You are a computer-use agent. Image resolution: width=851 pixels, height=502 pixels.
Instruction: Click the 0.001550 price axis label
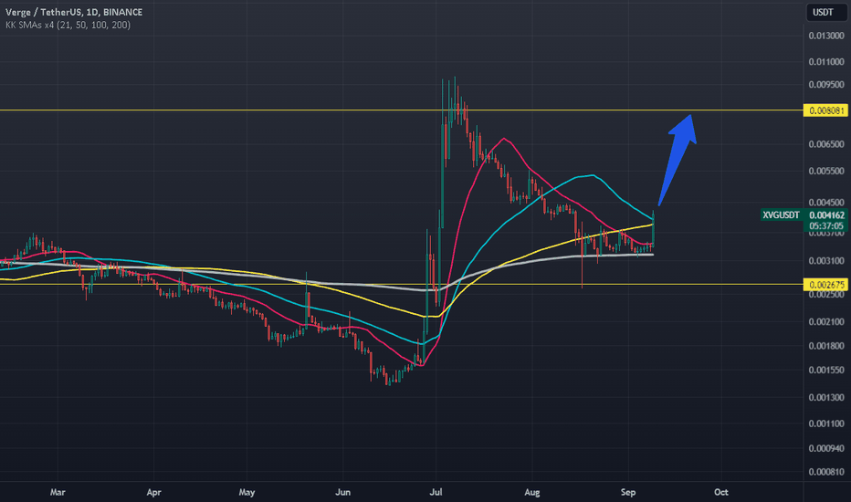[826, 371]
